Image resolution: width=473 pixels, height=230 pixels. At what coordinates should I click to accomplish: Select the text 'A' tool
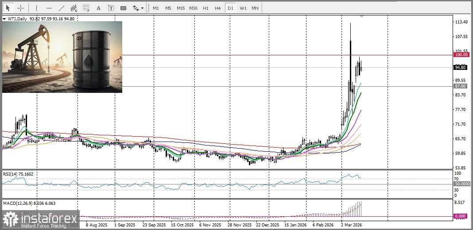98,8
